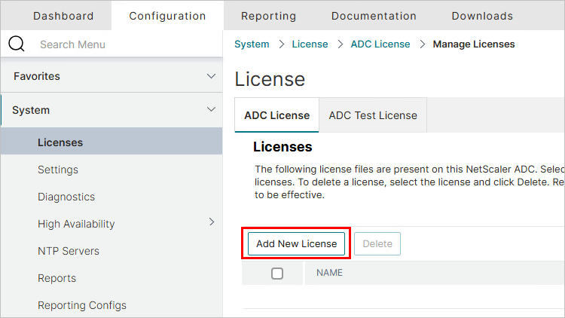Click the Add New License button
The width and height of the screenshot is (565, 318).
pos(297,243)
